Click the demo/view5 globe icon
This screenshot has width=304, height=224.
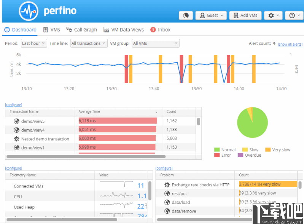[17, 121]
